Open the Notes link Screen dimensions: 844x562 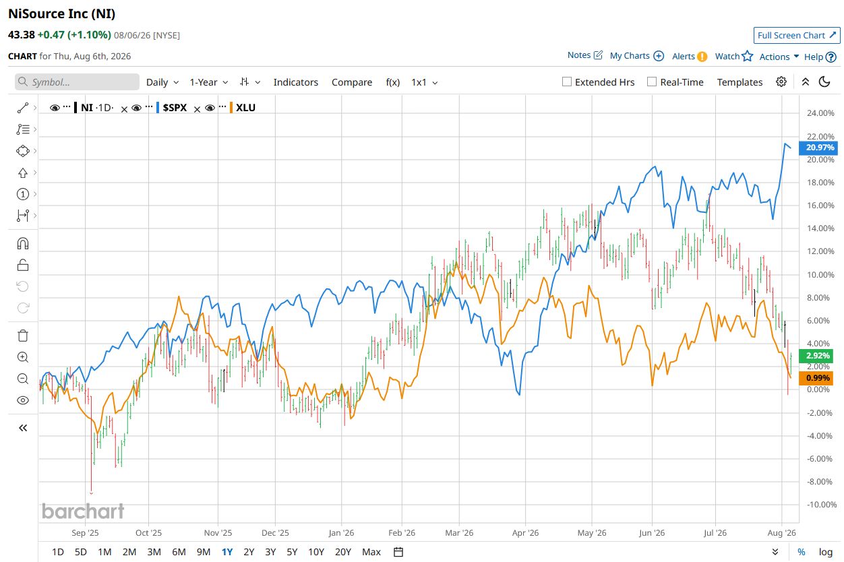point(585,55)
